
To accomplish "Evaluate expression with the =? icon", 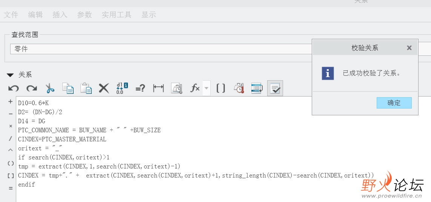I will (x=140, y=88).
